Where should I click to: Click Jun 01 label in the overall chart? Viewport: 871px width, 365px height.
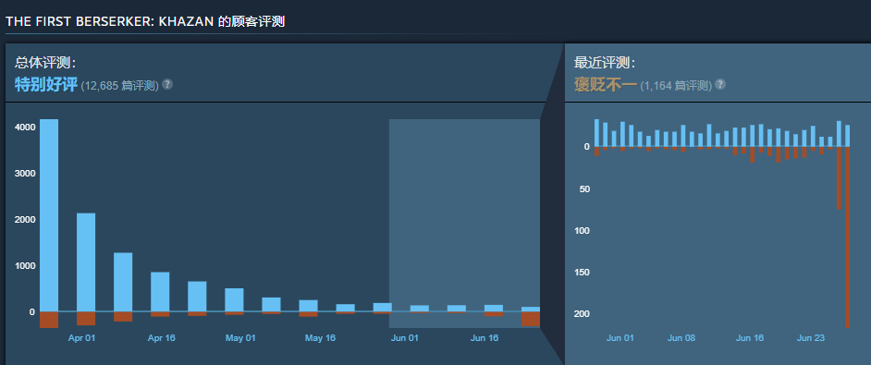click(x=405, y=338)
